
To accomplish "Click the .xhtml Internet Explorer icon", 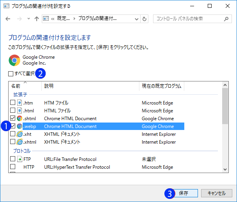I will pos(20,142).
